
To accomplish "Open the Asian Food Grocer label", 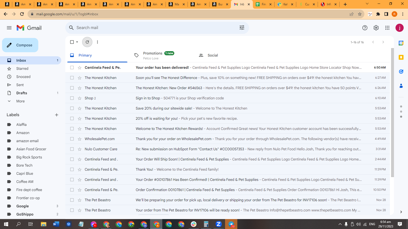I will [31, 149].
